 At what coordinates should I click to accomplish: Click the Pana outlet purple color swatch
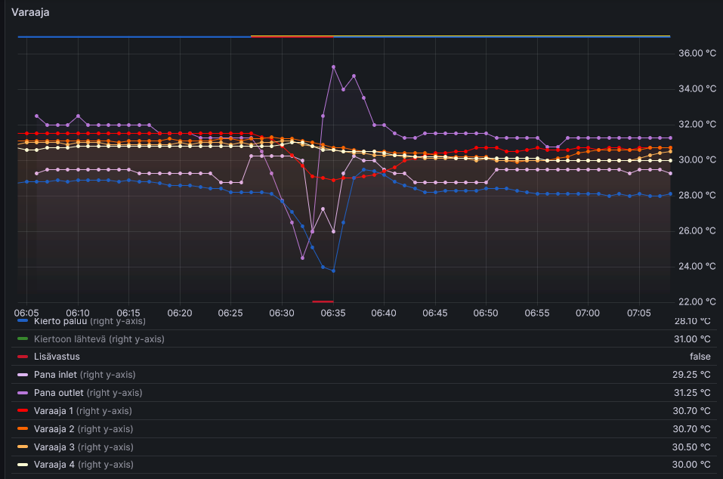click(23, 393)
